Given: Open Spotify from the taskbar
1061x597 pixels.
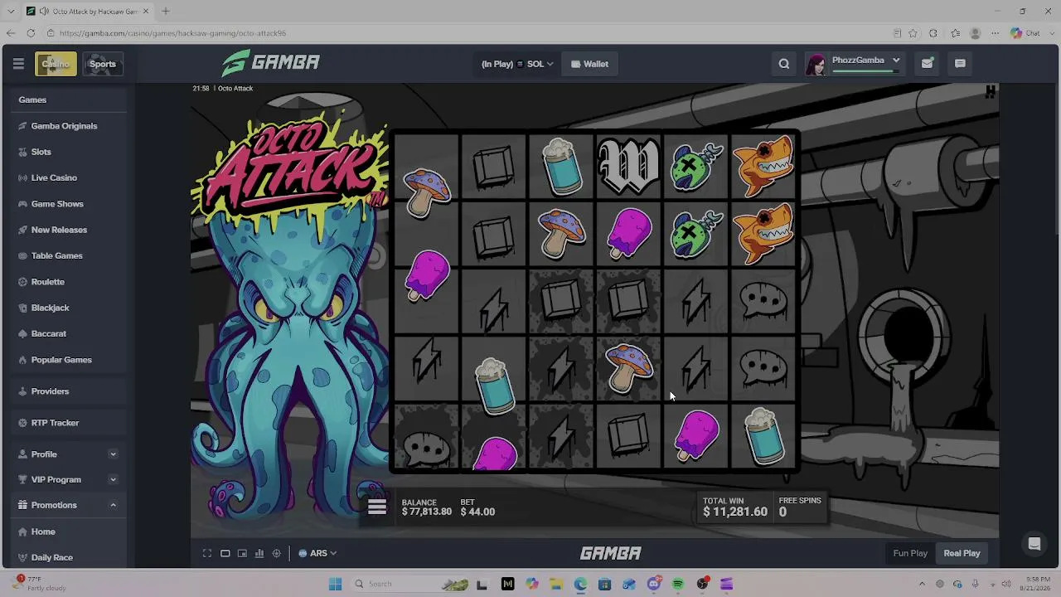Looking at the screenshot, I should click(x=678, y=585).
